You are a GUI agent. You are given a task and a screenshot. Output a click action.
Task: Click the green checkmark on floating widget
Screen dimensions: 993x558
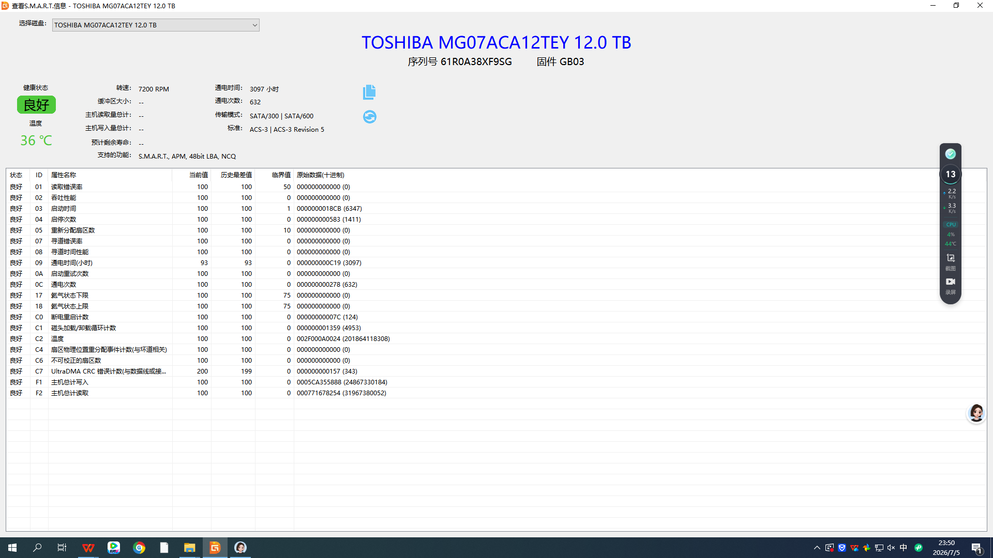tap(951, 154)
